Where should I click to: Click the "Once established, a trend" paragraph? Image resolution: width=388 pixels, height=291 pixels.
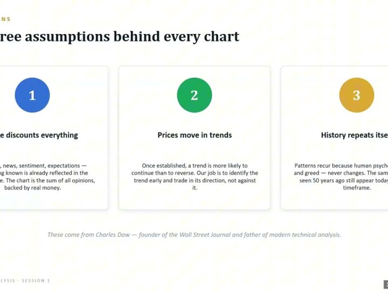tap(195, 177)
